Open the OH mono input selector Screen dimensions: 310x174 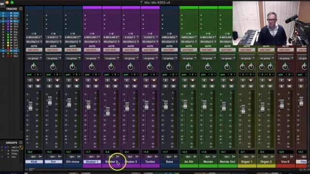pos(73,37)
